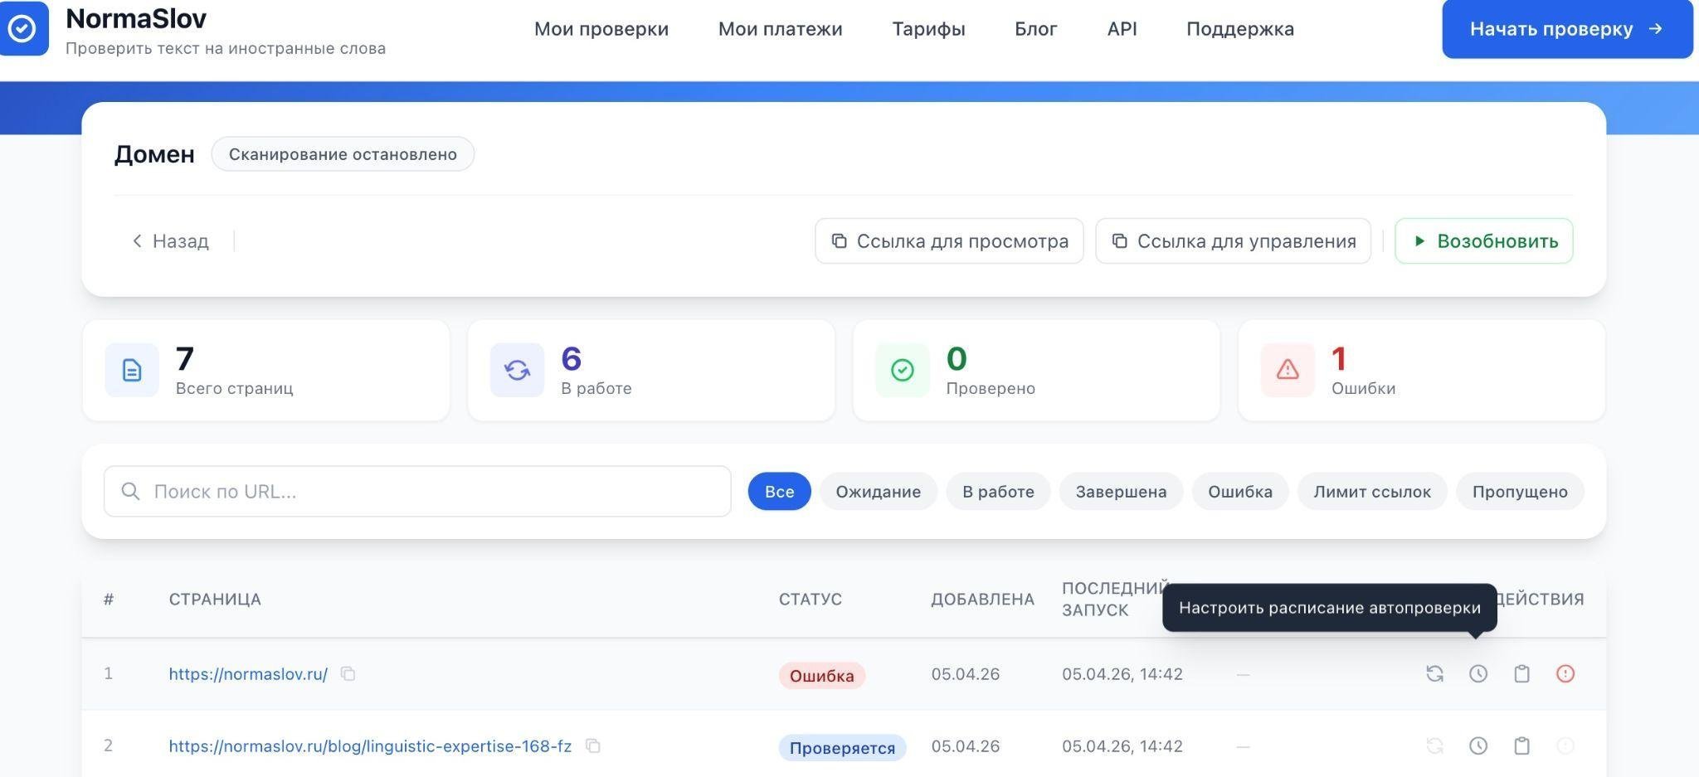Open the https://normaslov.ru/ page link
1699x777 pixels.
[x=248, y=674]
